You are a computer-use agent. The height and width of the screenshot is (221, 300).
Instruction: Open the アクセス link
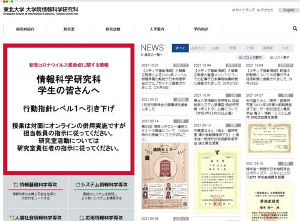click(265, 10)
